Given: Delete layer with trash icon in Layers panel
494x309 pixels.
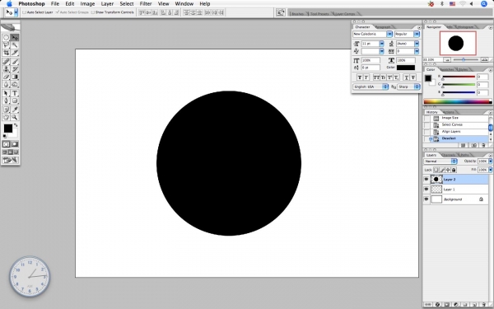Looking at the screenshot, I should tap(483, 305).
